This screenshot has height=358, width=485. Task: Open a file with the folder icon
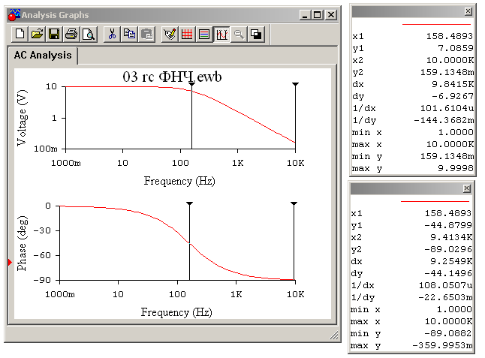point(37,34)
